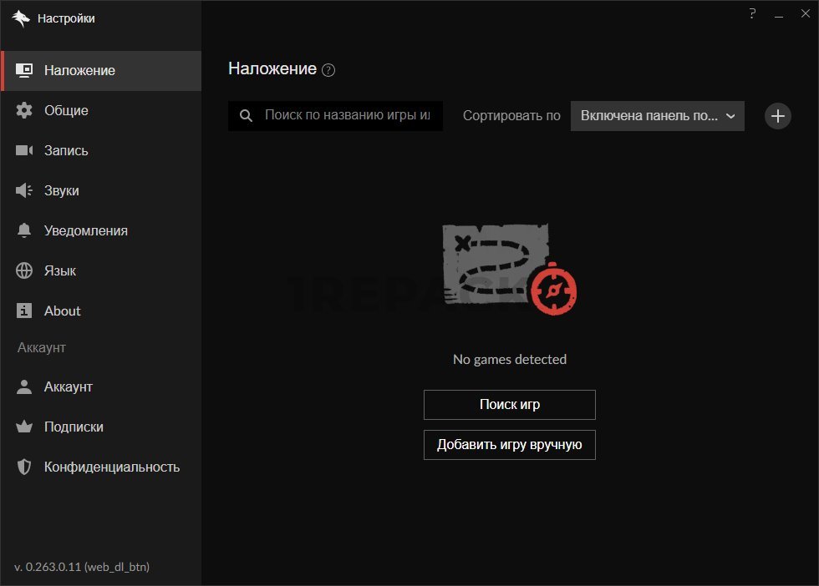Click the speaker icon for Звуки

(24, 191)
